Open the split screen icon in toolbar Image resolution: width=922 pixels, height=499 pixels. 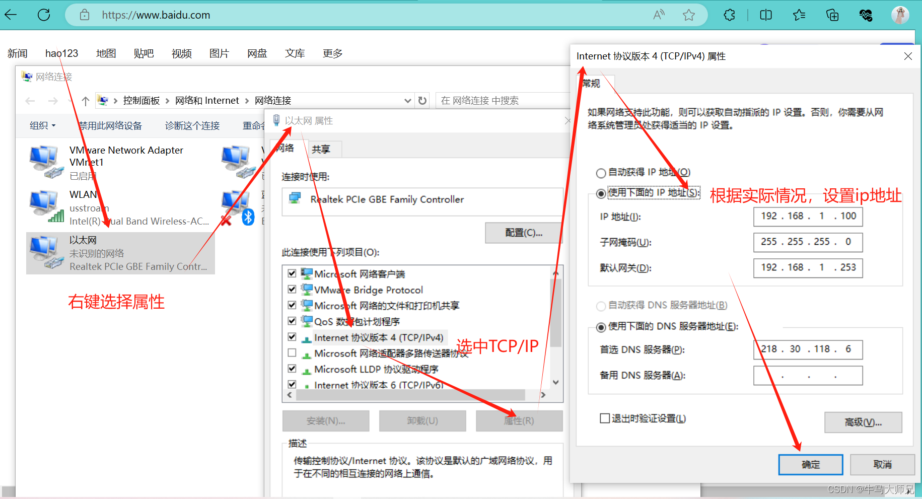pyautogui.click(x=765, y=15)
